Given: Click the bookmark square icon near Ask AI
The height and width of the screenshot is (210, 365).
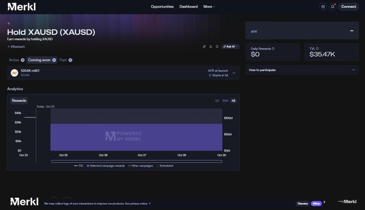Looking at the screenshot, I should [x=217, y=47].
